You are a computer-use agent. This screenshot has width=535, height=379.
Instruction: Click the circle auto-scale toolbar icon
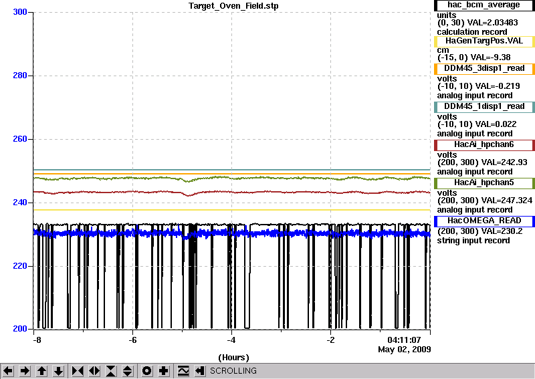147,371
